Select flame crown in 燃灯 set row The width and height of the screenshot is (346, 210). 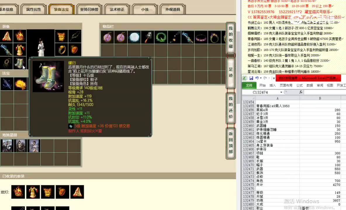[x=18, y=192]
